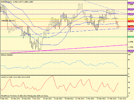Click the 9 Jan 2012 date label
The width and height of the screenshot is (134, 100).
36,99
